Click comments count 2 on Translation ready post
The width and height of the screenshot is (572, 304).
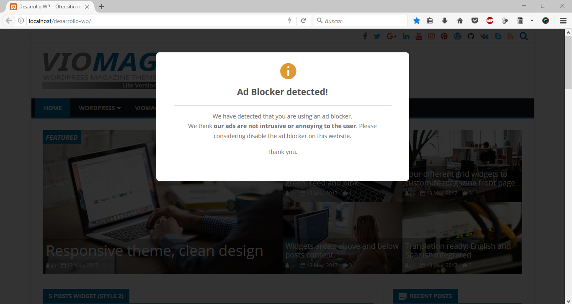tap(467, 265)
